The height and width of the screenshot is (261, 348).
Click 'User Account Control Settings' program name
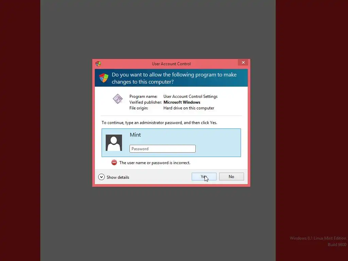(x=190, y=97)
